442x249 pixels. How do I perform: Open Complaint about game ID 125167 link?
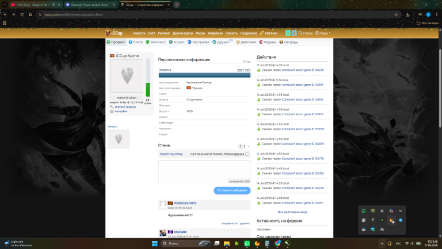point(303,100)
